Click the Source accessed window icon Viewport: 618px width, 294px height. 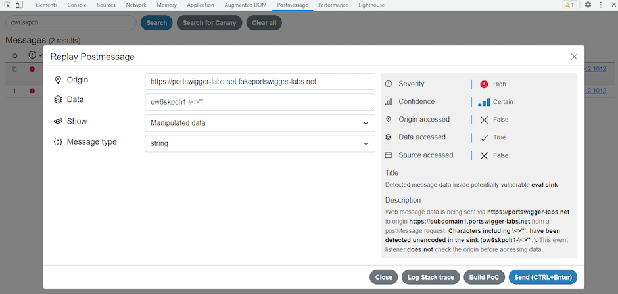tap(389, 155)
